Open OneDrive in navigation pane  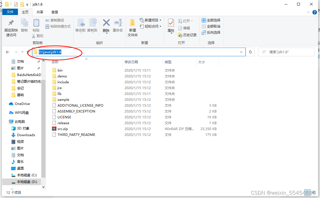pos(22,104)
